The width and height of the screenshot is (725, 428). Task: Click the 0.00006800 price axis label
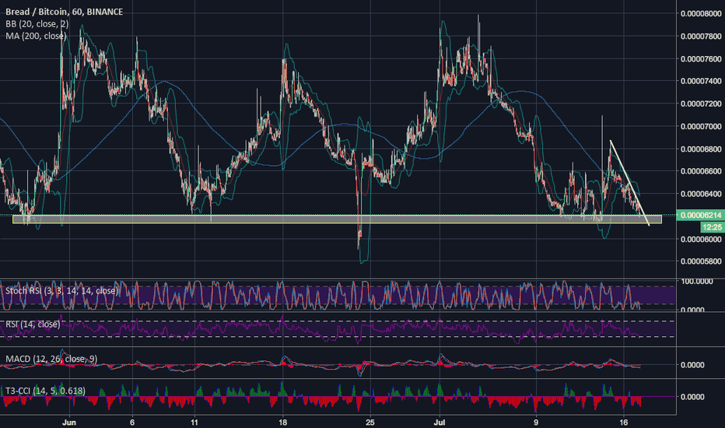[x=701, y=149]
